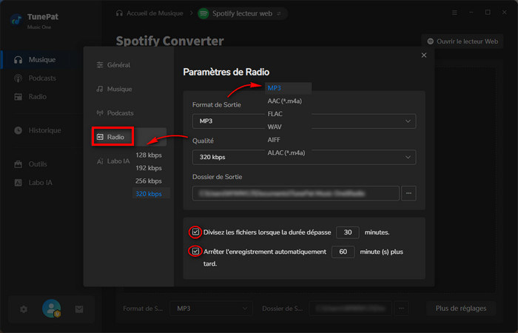The height and width of the screenshot is (333, 518).
Task: Click Ouvrir le lecteur Web button
Action: tap(462, 41)
